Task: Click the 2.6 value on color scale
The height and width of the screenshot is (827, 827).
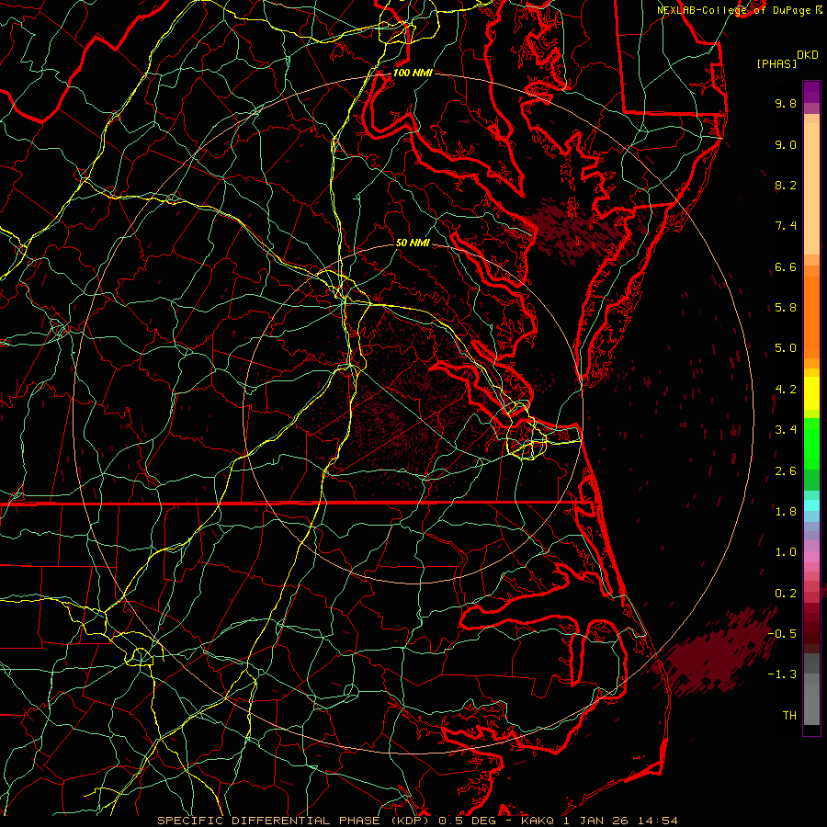Action: (x=786, y=471)
